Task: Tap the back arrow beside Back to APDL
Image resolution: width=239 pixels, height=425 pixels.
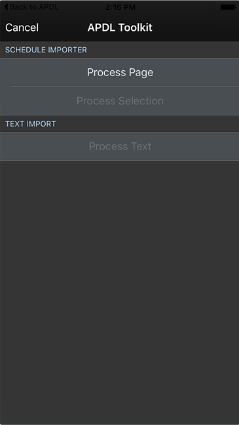Action: point(6,7)
